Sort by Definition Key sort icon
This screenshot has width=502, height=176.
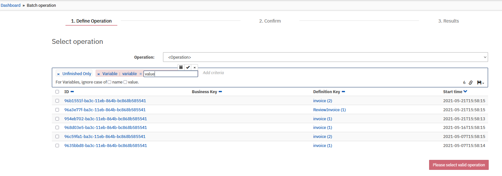(343, 92)
